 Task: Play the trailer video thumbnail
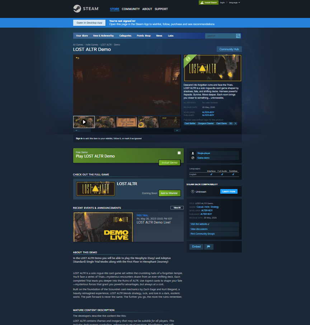click(84, 122)
